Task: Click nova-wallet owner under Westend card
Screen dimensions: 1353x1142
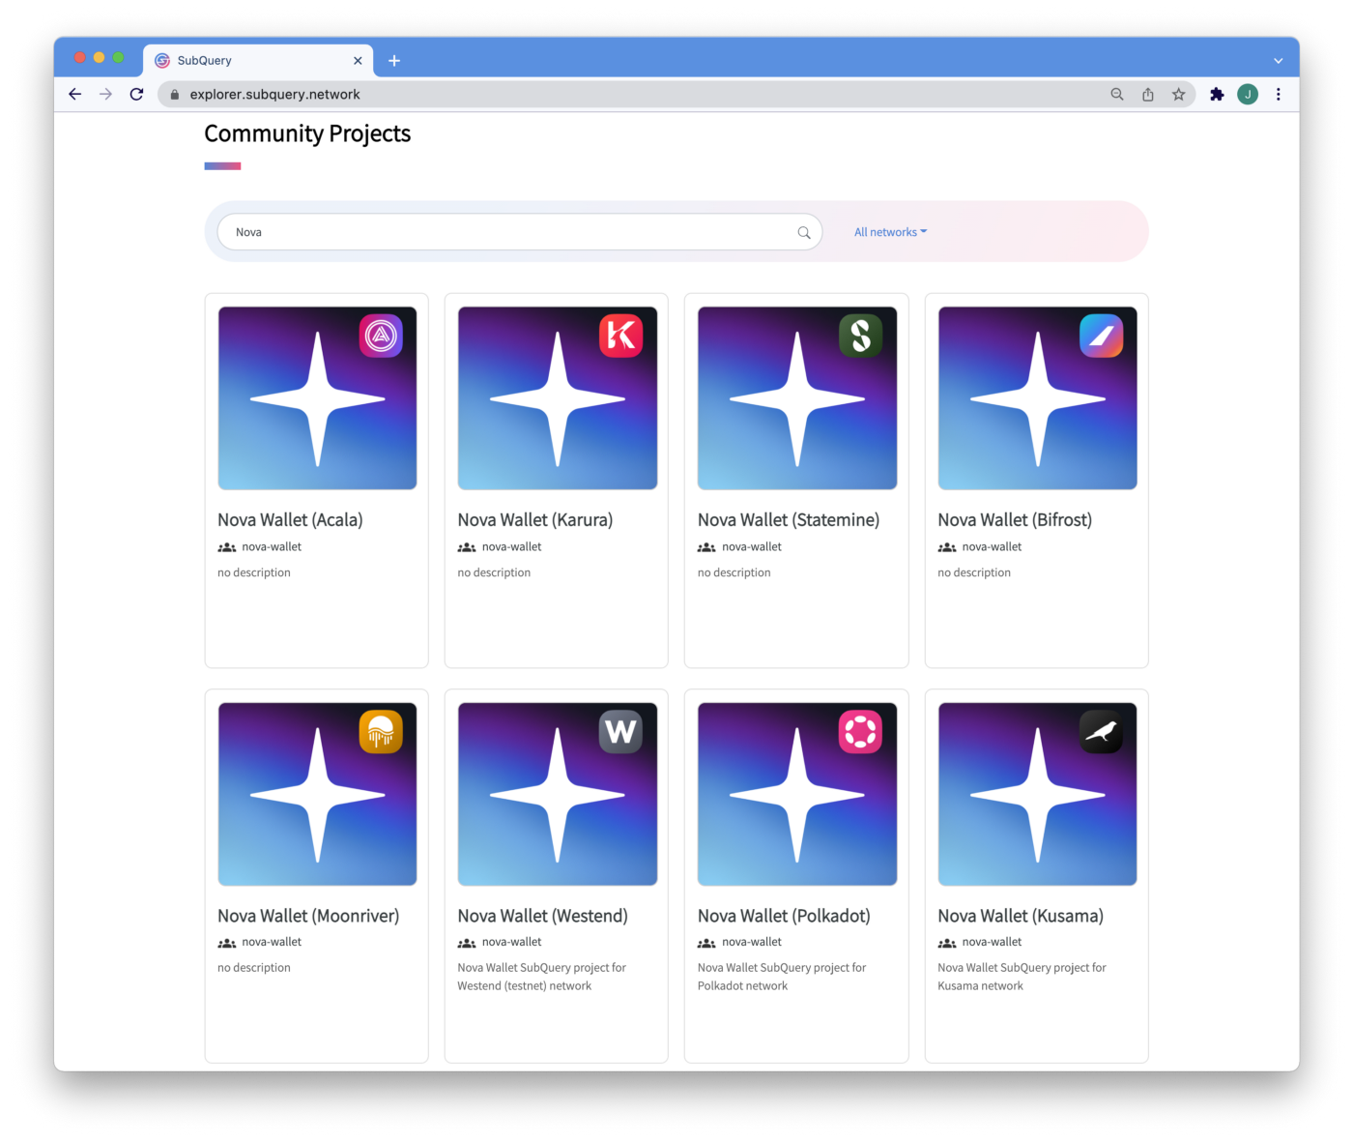Action: pyautogui.click(x=512, y=942)
